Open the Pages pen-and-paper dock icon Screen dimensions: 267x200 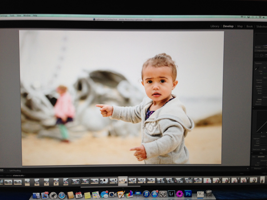121,194
